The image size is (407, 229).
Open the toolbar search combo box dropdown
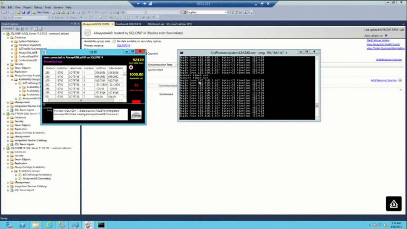tap(225, 12)
